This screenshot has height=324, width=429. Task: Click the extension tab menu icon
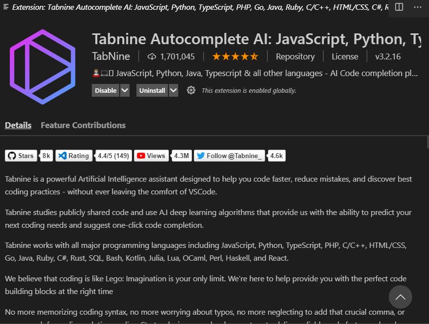coord(6,7)
